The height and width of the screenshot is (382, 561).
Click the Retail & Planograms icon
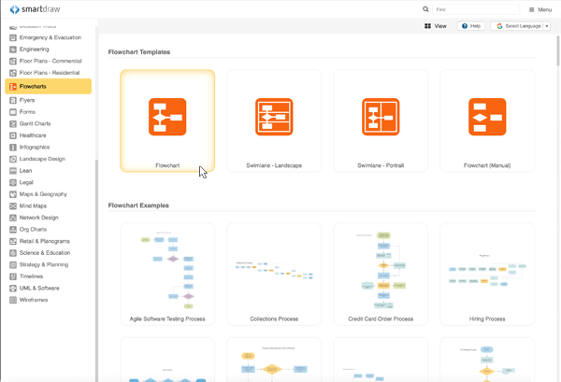click(13, 241)
